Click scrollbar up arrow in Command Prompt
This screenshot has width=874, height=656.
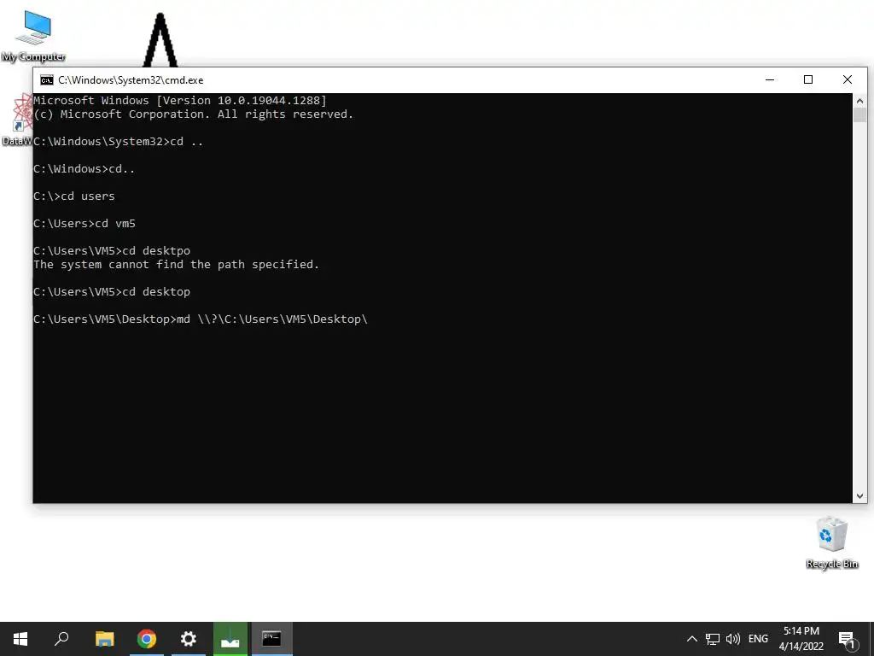[x=859, y=101]
